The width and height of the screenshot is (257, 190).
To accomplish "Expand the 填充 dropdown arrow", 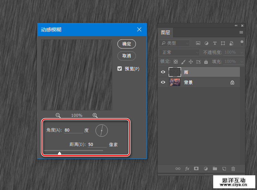I will pos(242,62).
